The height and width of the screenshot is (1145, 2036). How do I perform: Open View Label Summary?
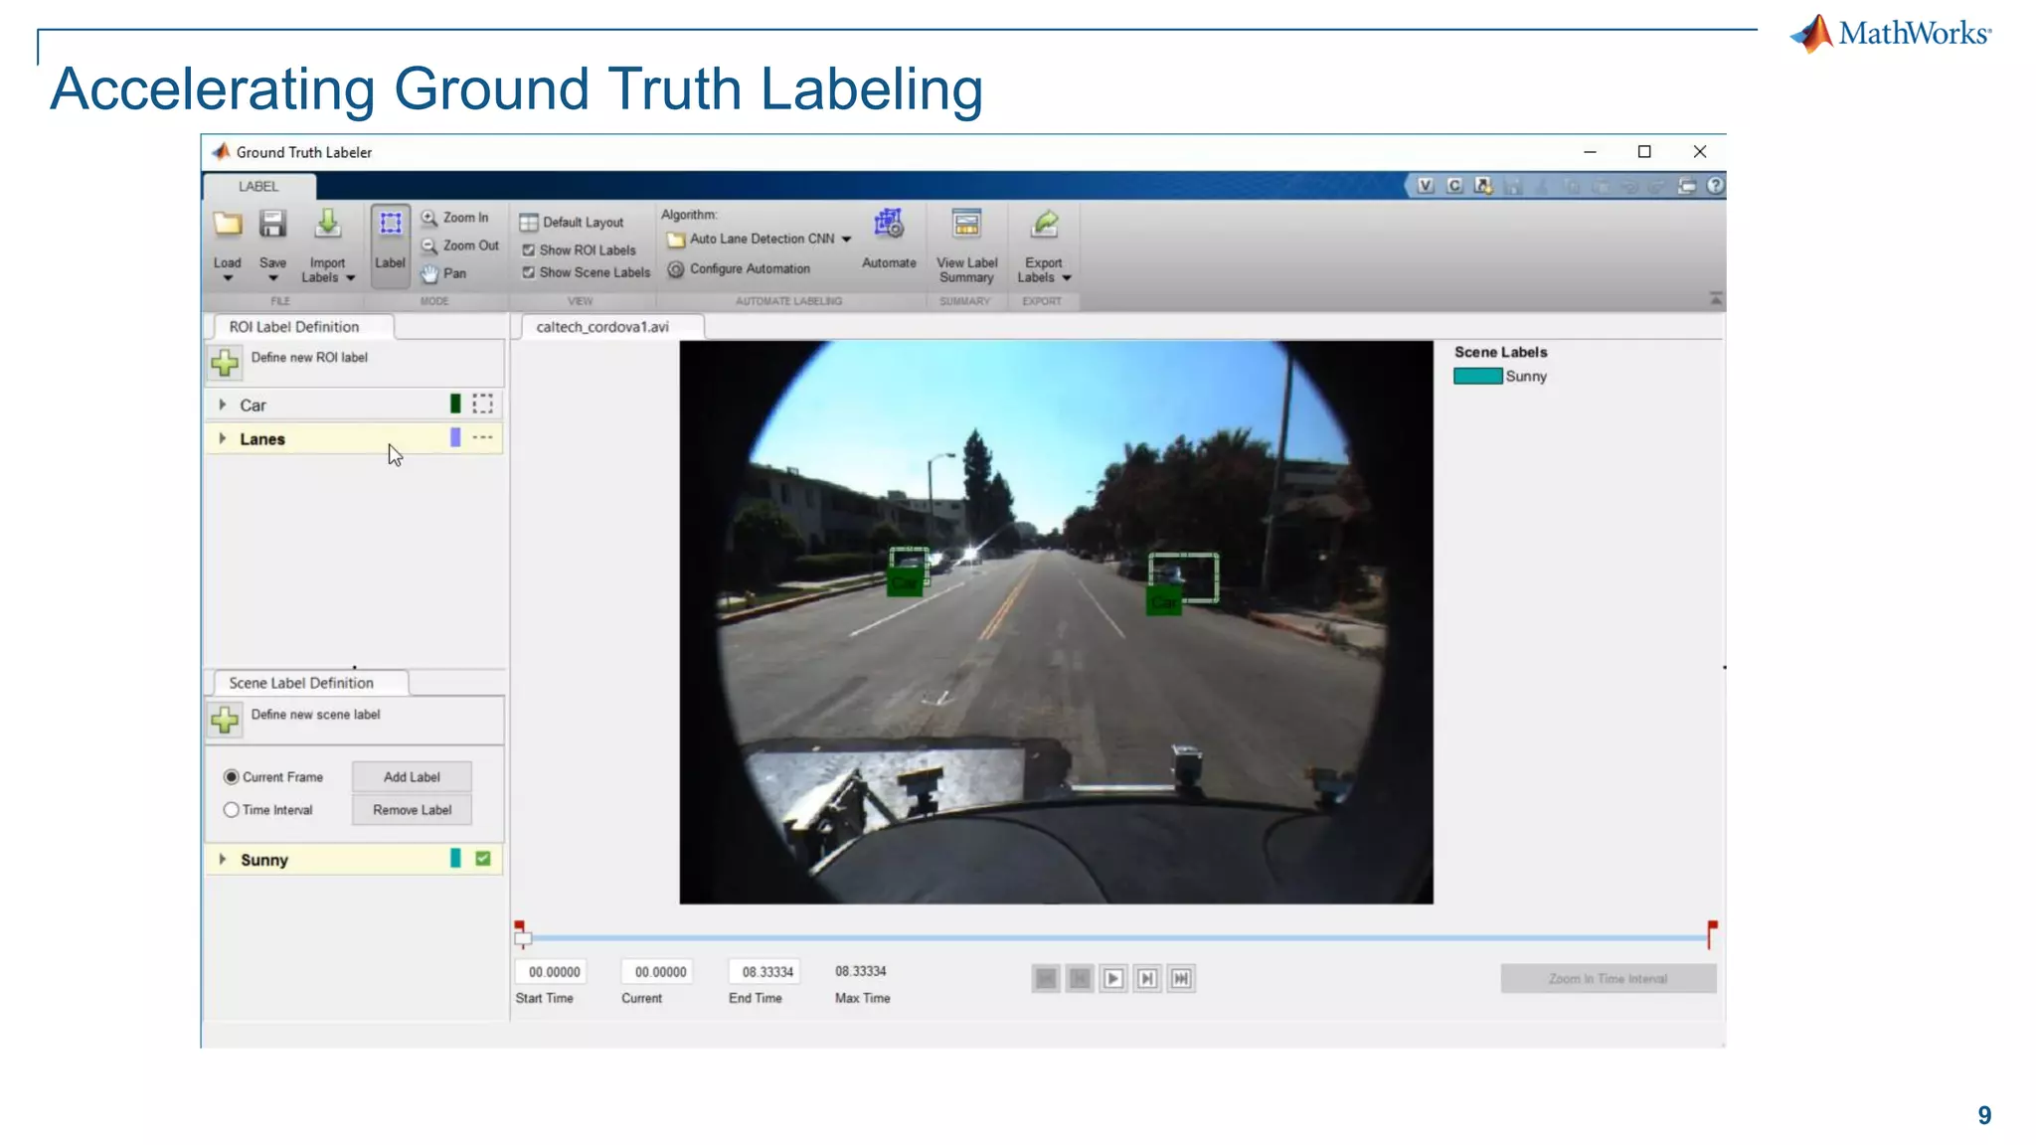[x=966, y=246]
